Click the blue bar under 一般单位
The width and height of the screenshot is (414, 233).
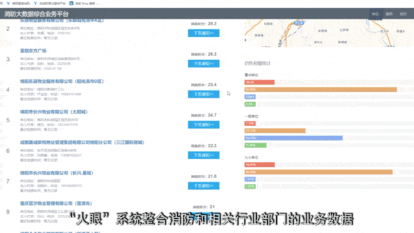(294, 138)
